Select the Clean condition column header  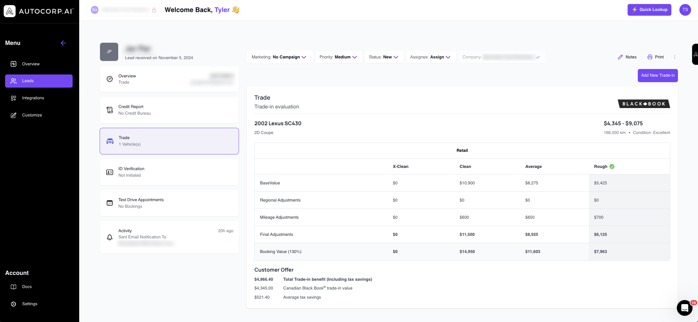465,166
